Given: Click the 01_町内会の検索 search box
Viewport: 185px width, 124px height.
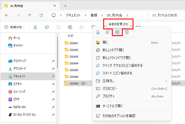Looking at the screenshot, I should pyautogui.click(x=167, y=15).
